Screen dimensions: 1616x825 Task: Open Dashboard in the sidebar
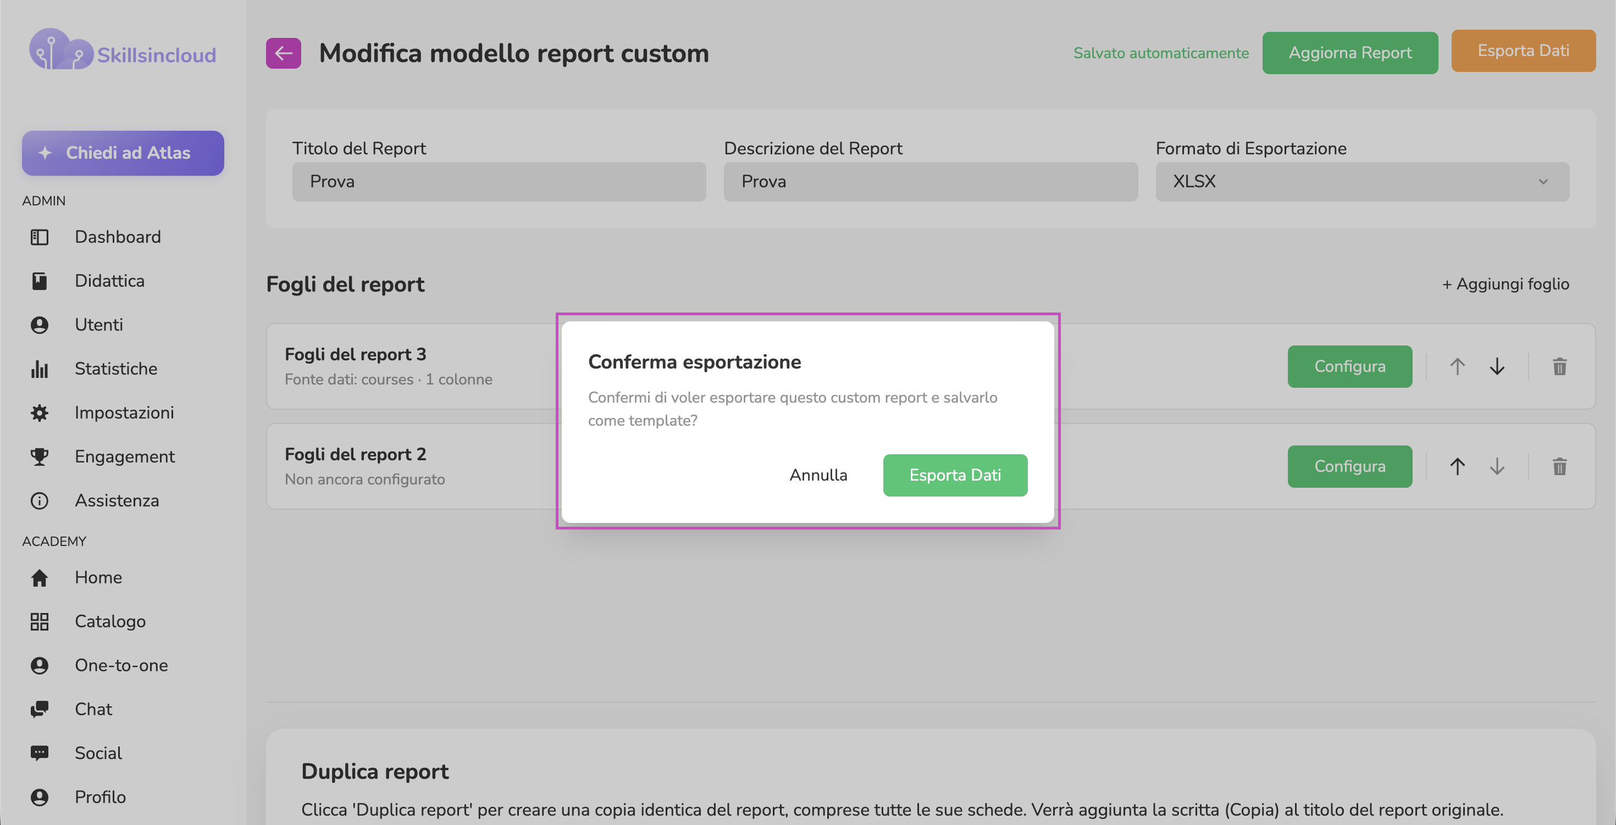tap(118, 237)
